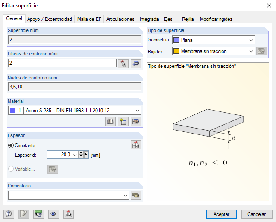Viewport: 276px width, 222px height.
Task: Open the material library book icon
Action: click(x=111, y=122)
